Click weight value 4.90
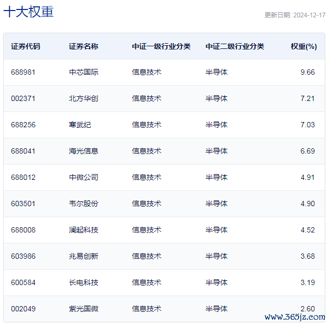Image resolution: width=329 pixels, height=325 pixels. click(x=307, y=204)
